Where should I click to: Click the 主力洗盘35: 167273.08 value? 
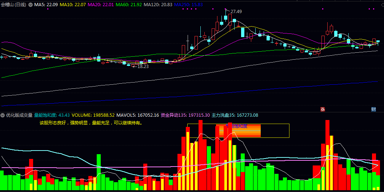(235, 115)
